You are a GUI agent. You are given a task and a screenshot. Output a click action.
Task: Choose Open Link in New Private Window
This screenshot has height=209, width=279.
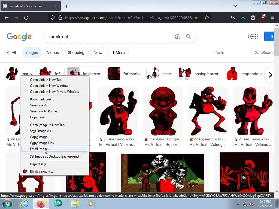pos(54,92)
